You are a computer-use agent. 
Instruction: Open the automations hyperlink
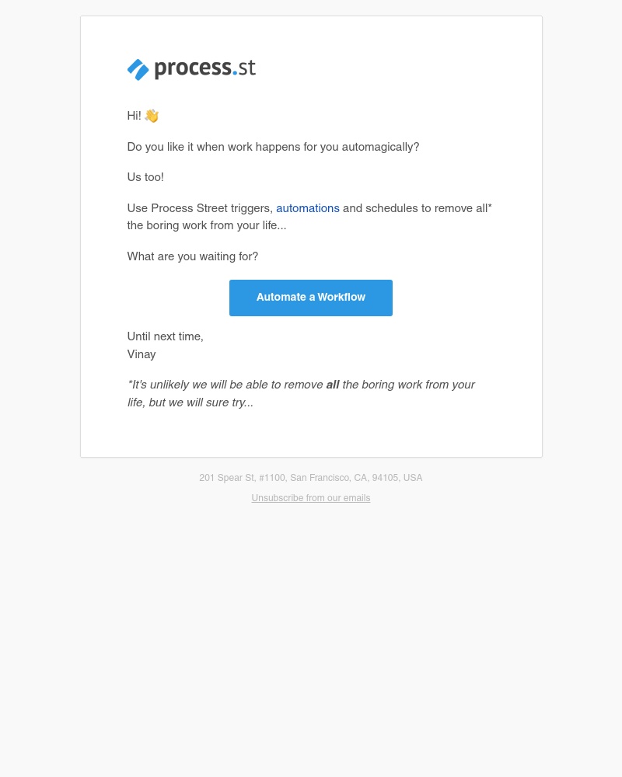308,208
